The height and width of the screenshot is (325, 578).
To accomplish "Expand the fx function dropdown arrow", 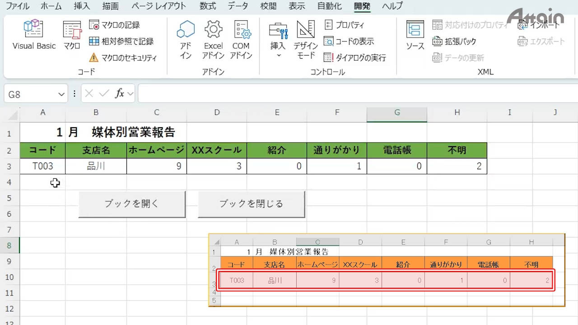I will pos(131,94).
